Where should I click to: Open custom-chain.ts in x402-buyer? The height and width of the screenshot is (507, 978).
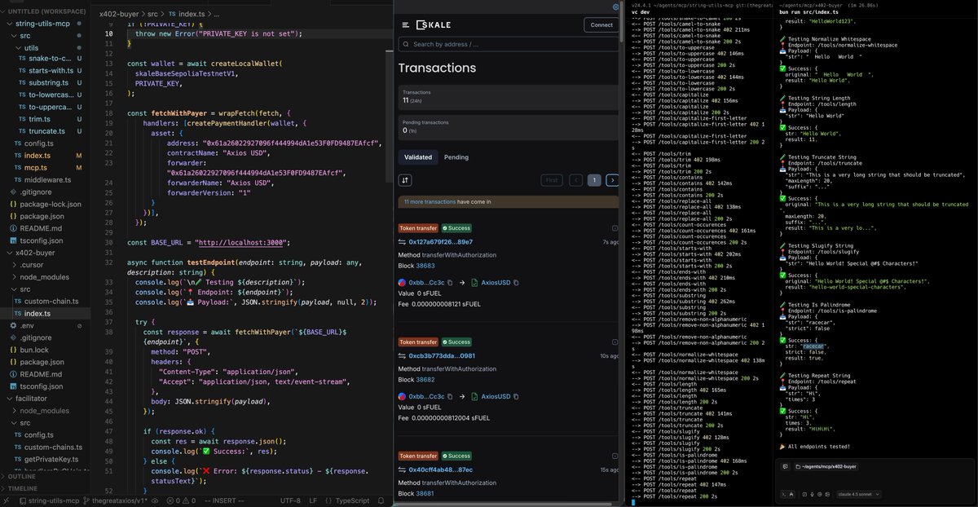point(51,301)
